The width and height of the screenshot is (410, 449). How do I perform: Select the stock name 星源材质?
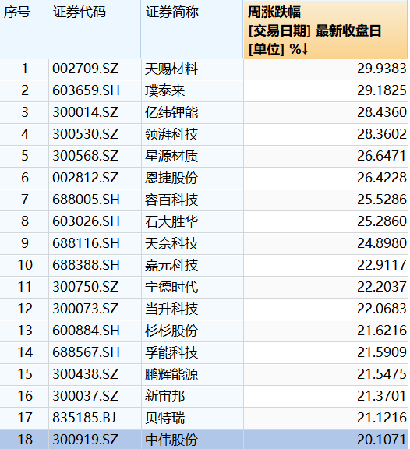(x=171, y=157)
